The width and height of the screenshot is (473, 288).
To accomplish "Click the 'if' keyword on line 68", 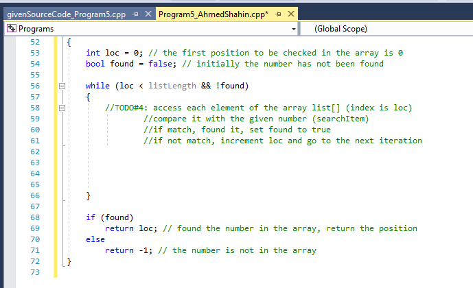I will click(91, 217).
